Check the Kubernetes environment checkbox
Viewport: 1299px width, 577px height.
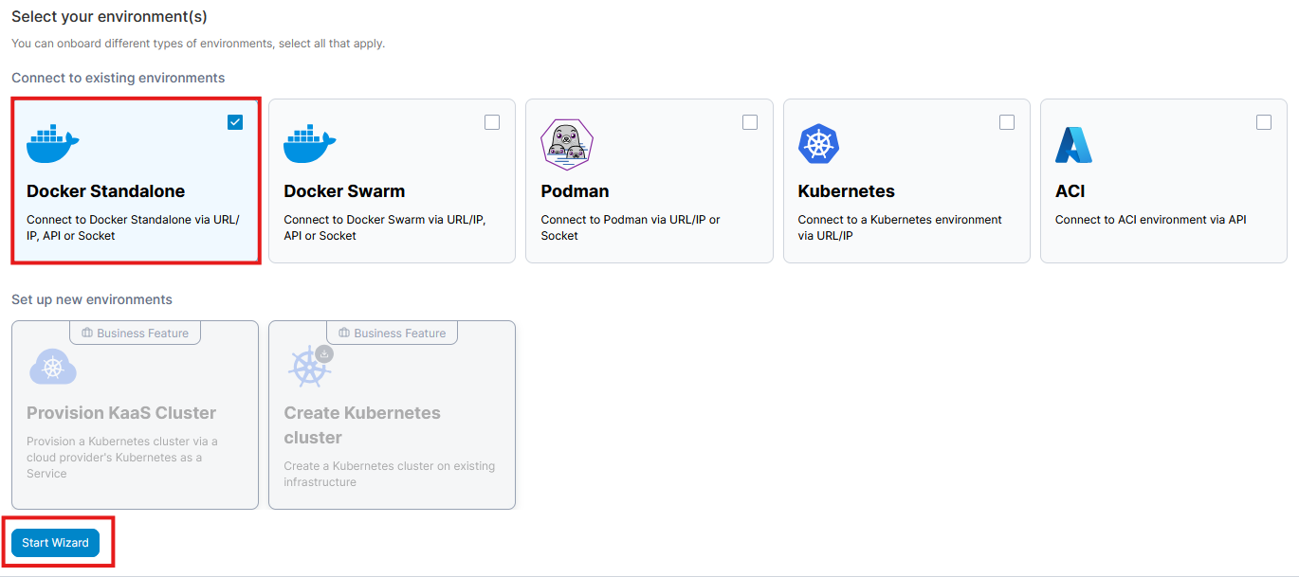pyautogui.click(x=1006, y=121)
